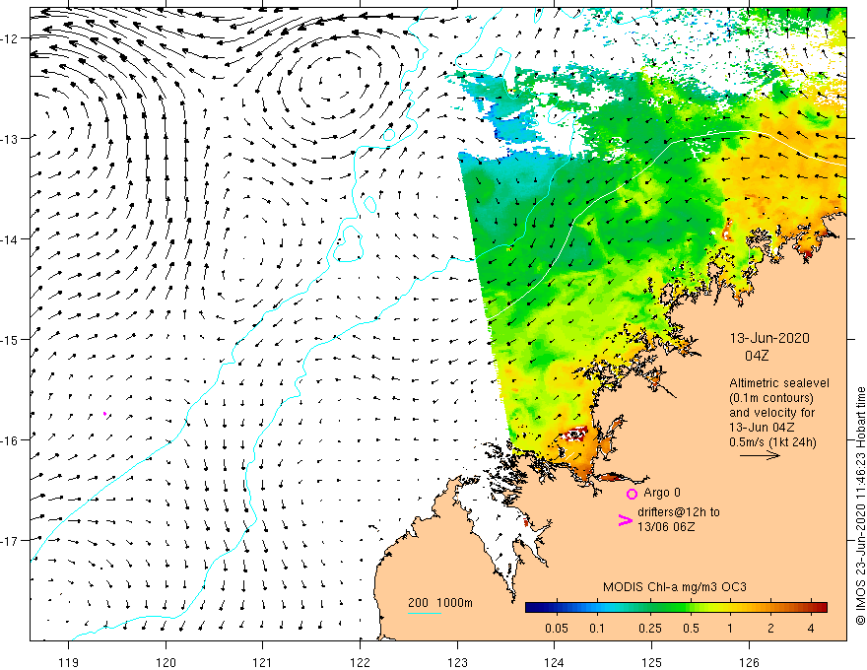The width and height of the screenshot is (867, 670).
Task: Click the '13/06 06Z' drifters text
Action: (x=666, y=527)
